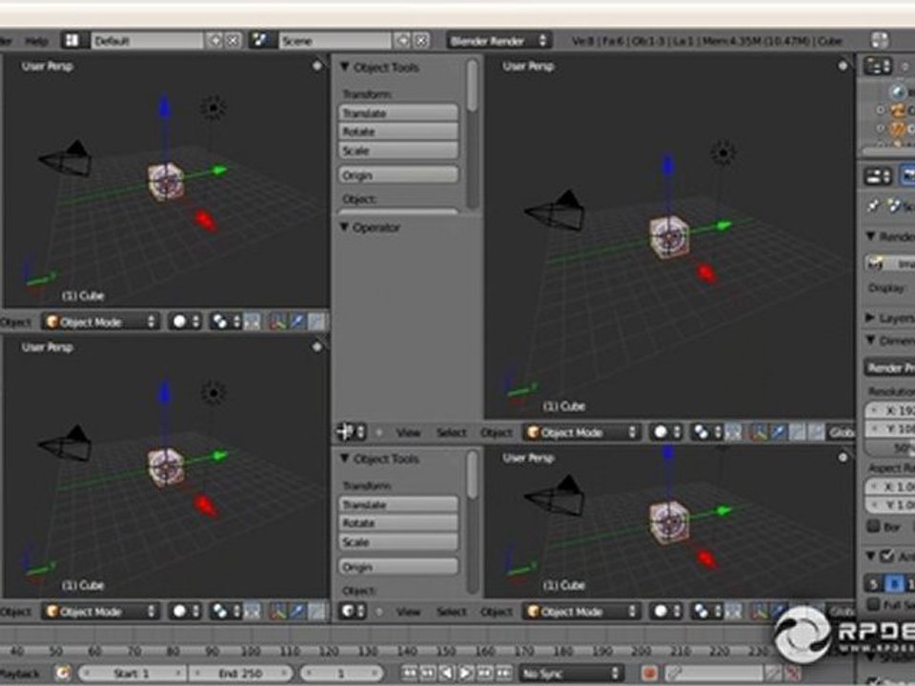This screenshot has height=686, width=915.
Task: Toggle 3D manipulator in top-left viewport header
Action: 277,321
